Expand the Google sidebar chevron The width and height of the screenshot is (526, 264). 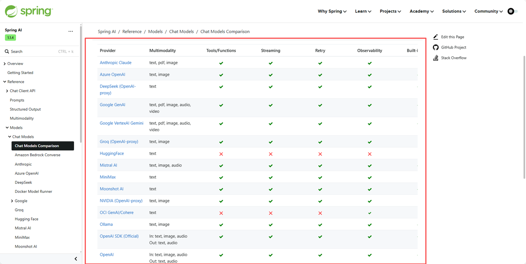pyautogui.click(x=12, y=201)
